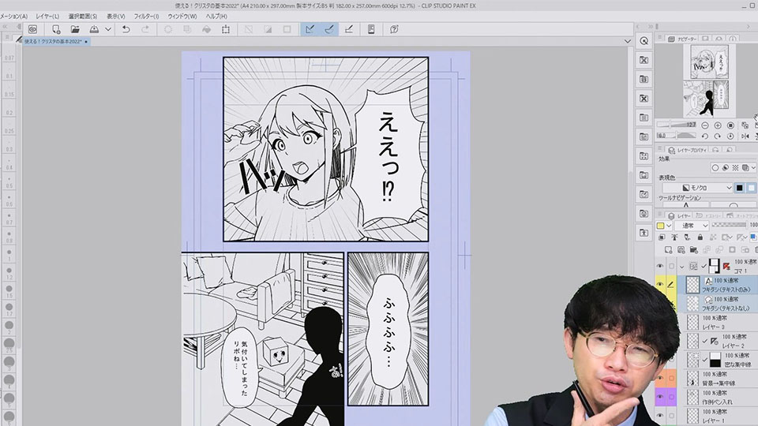
Task: Toggle Snap to Ruler in toolbar
Action: tap(310, 29)
